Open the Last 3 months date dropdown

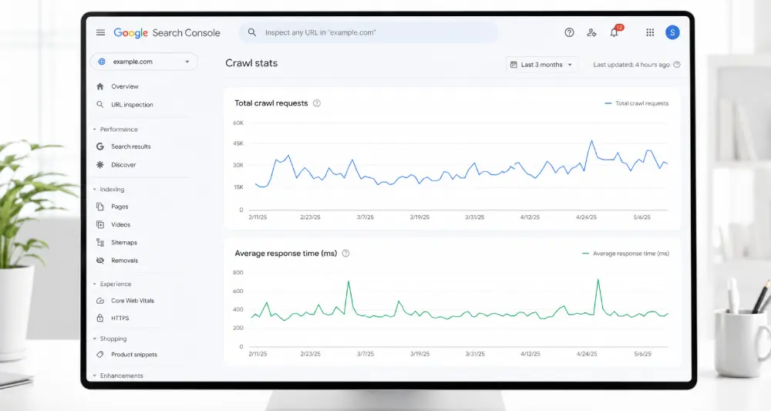point(542,65)
